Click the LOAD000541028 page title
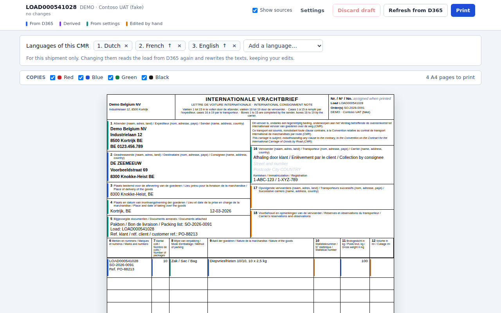 coord(51,7)
